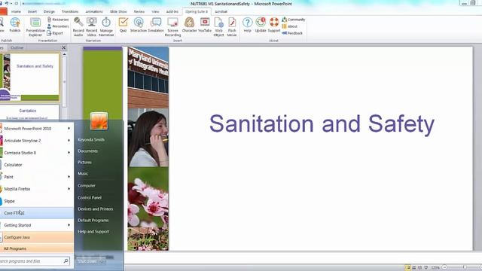The image size is (482, 271).
Task: Start Record Video narration
Action: 92,27
